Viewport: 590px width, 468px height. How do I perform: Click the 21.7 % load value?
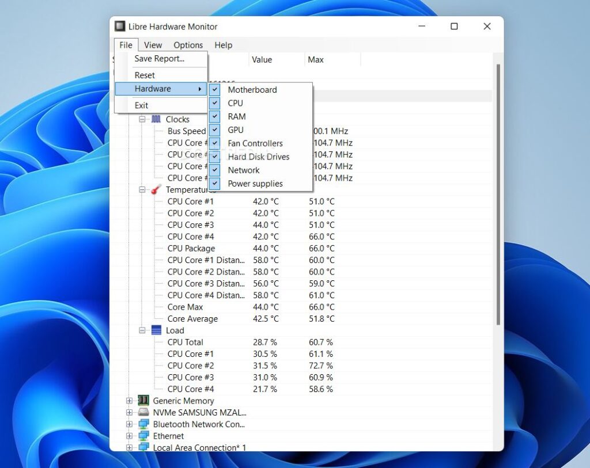click(265, 389)
